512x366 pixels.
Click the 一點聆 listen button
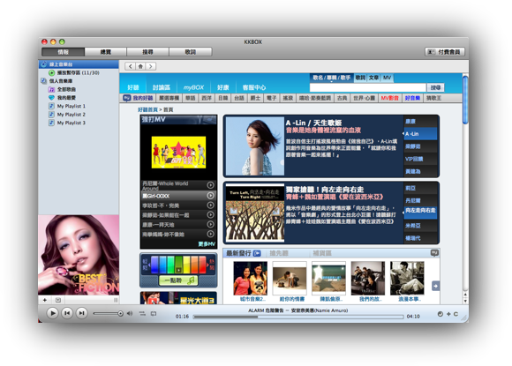tap(178, 280)
